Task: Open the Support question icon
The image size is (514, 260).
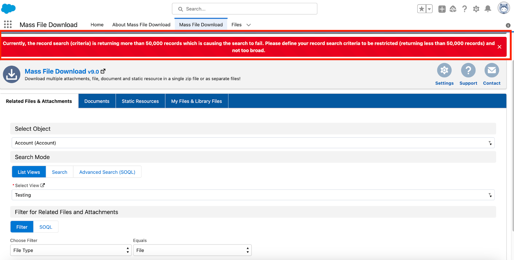Action: click(468, 70)
